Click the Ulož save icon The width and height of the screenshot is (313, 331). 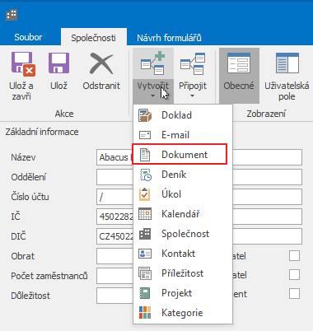tap(58, 63)
